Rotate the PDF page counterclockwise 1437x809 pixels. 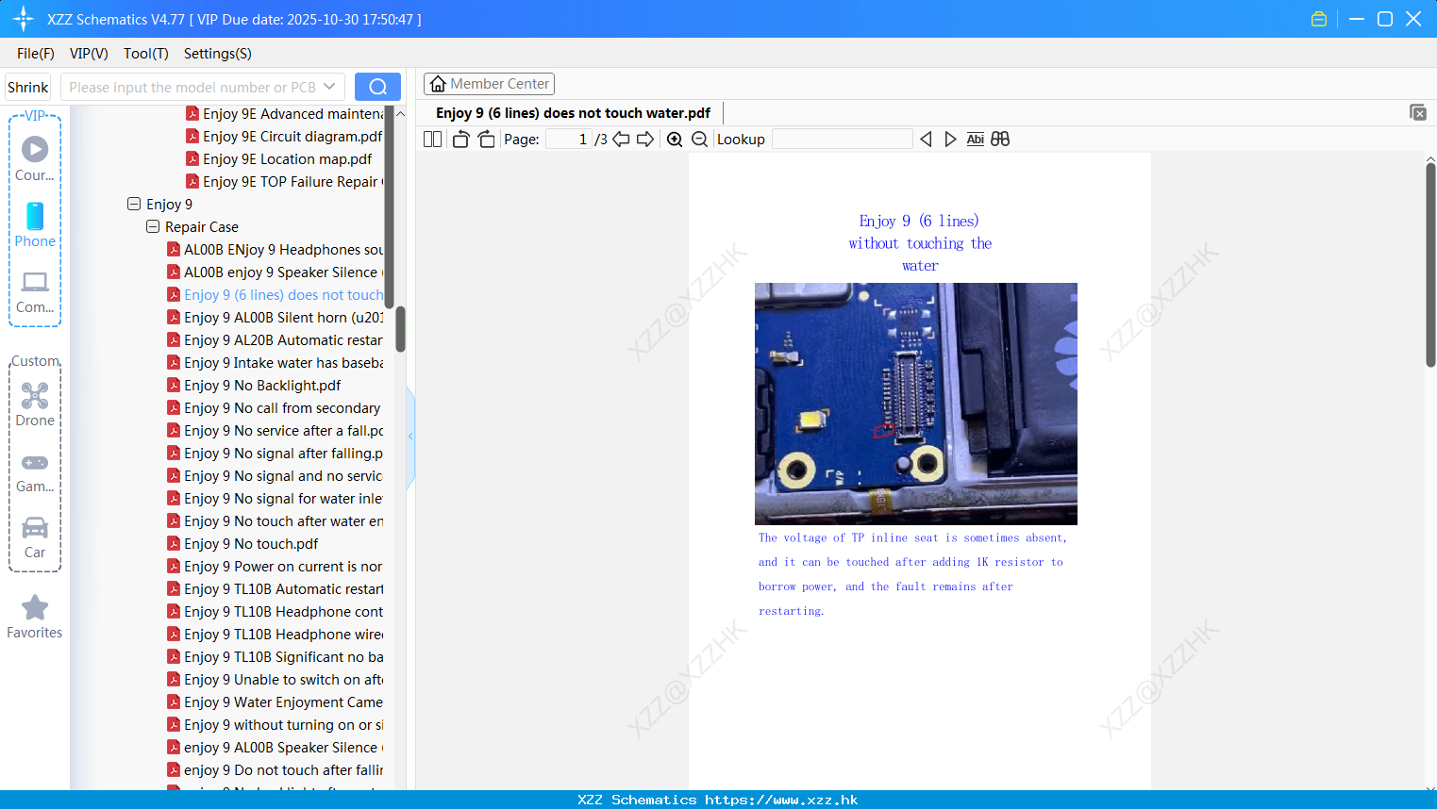click(x=460, y=139)
